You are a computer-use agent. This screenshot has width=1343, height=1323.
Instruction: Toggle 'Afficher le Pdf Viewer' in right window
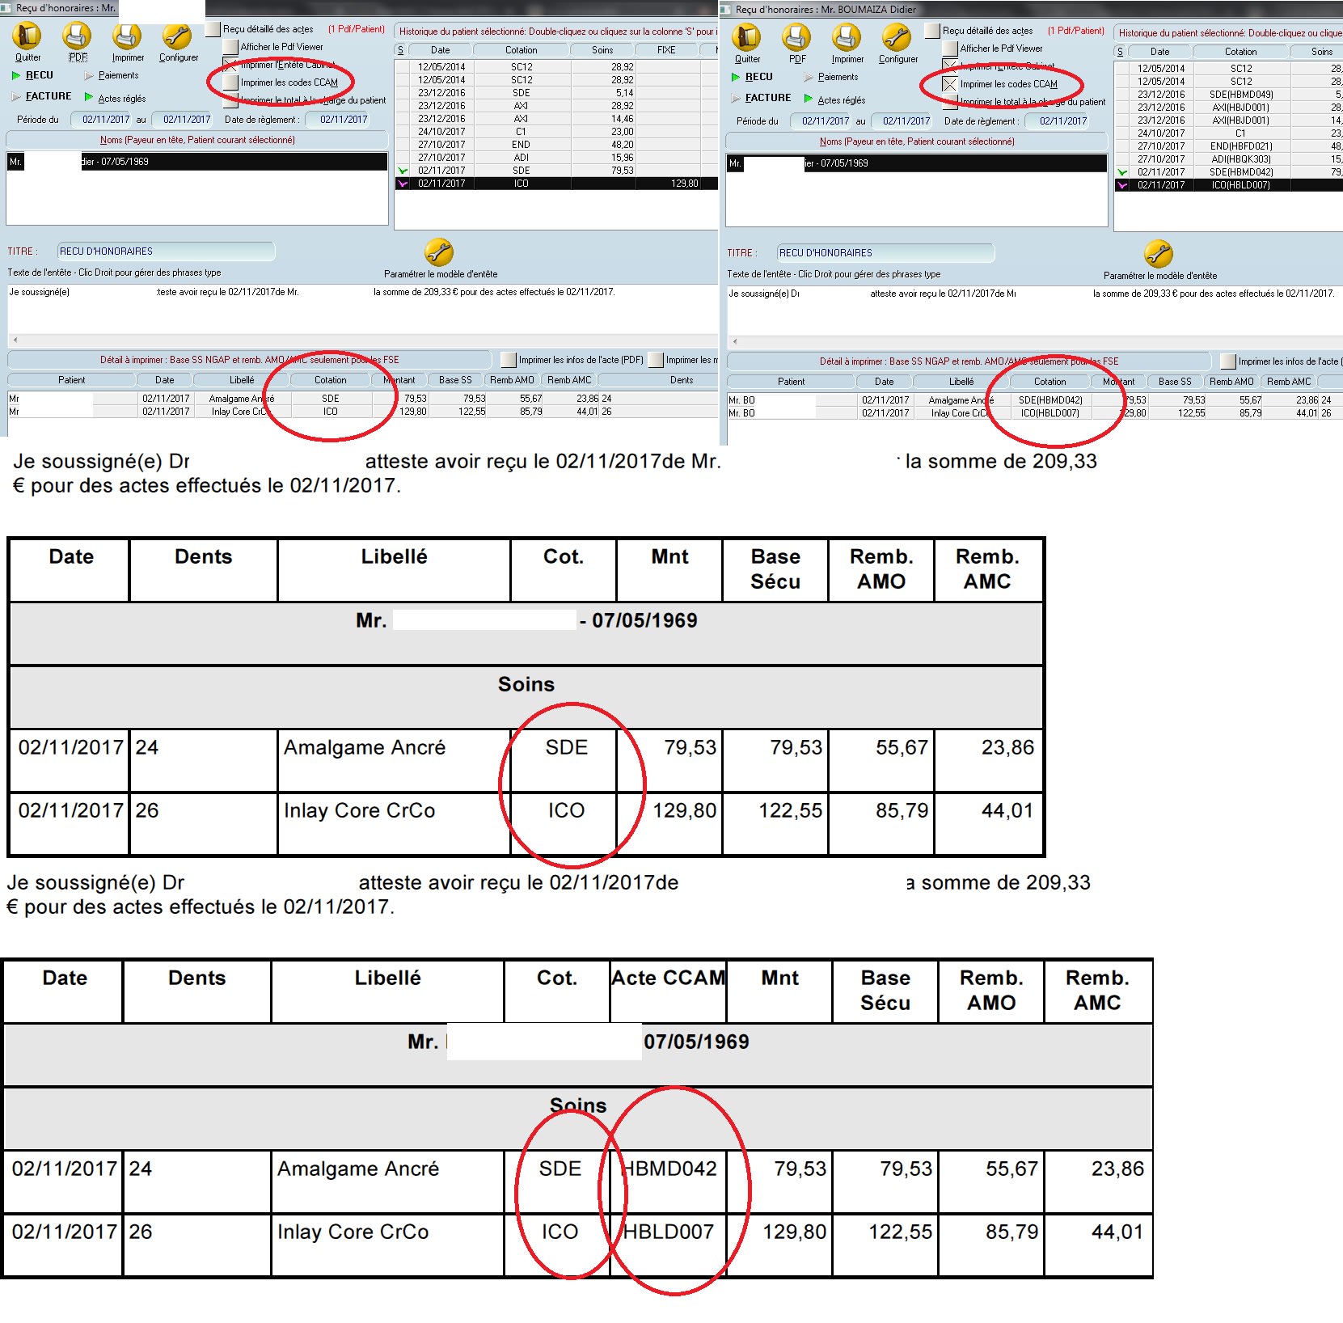pyautogui.click(x=950, y=49)
